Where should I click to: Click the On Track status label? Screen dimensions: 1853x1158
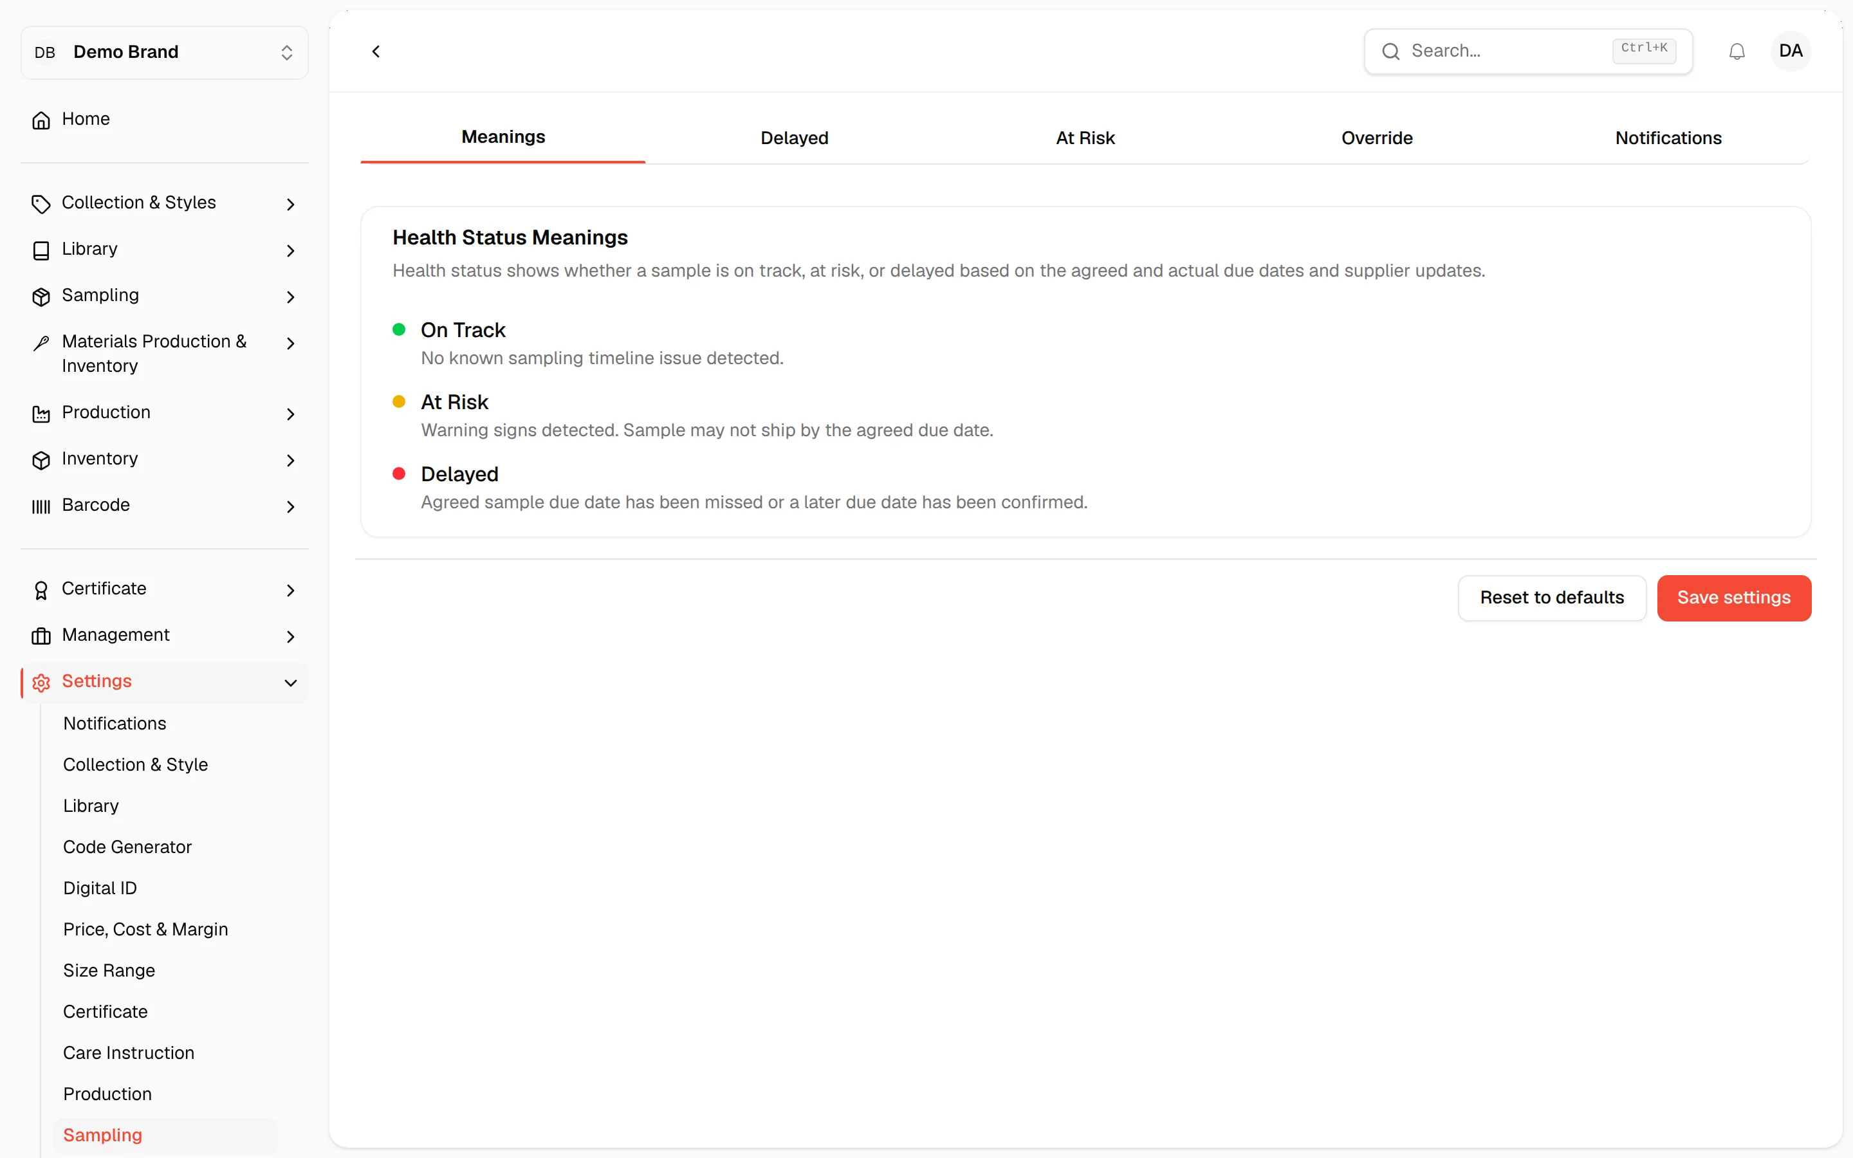pyautogui.click(x=463, y=330)
